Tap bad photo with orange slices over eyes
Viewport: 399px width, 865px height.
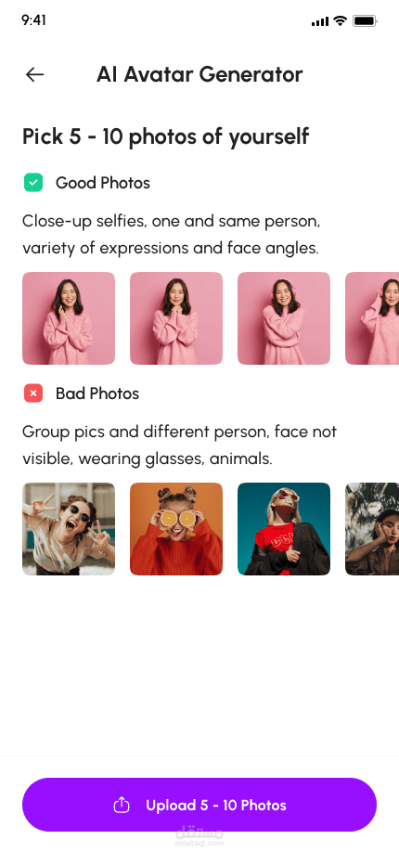(176, 529)
